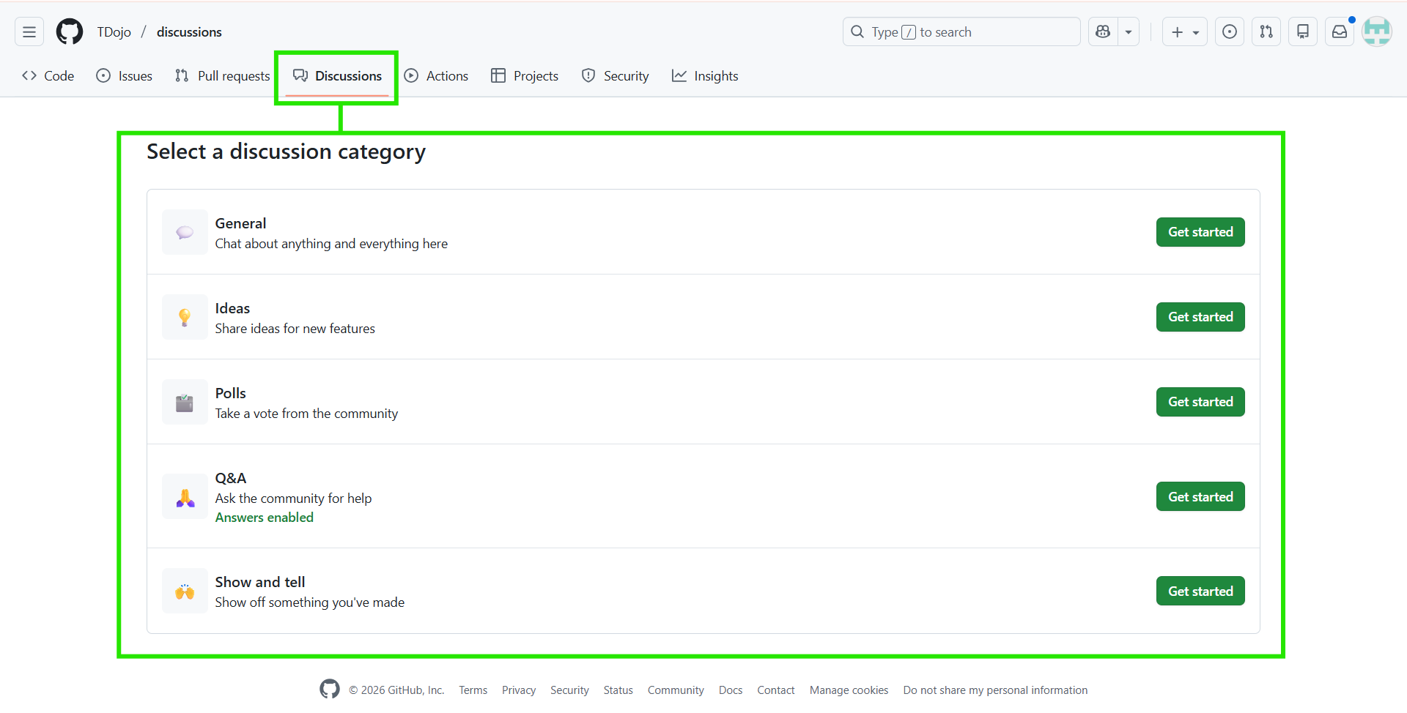Viewport: 1407px width, 713px height.
Task: Switch to the Issues tab
Action: coord(124,75)
